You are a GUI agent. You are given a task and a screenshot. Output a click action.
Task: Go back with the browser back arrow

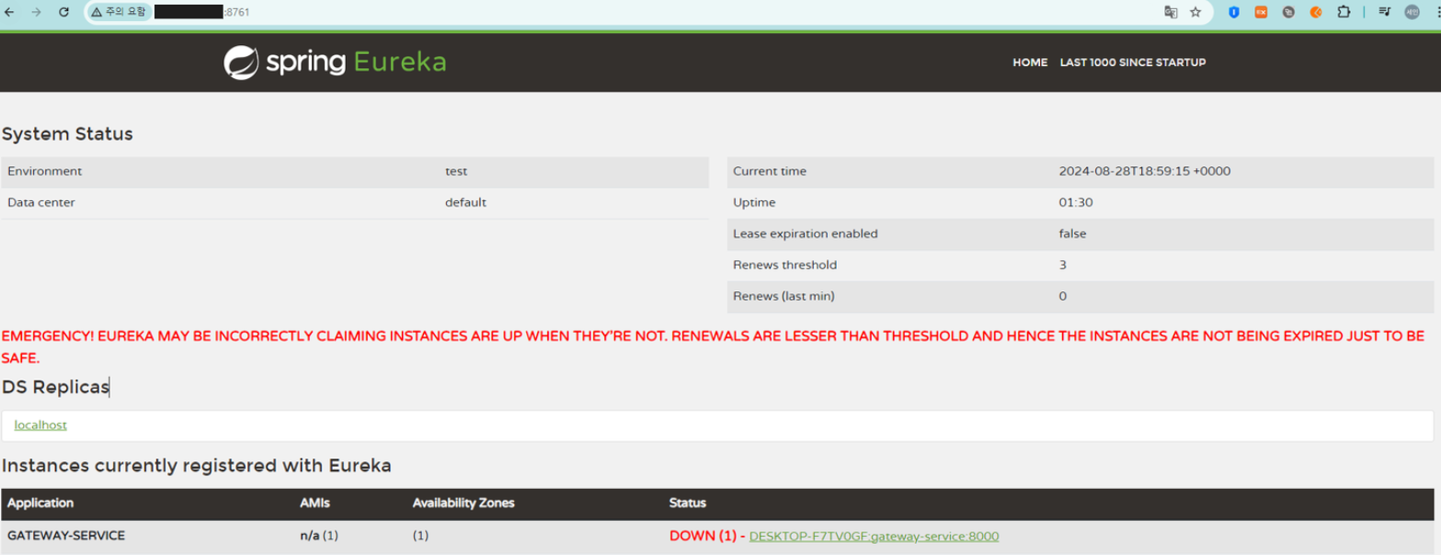[10, 12]
